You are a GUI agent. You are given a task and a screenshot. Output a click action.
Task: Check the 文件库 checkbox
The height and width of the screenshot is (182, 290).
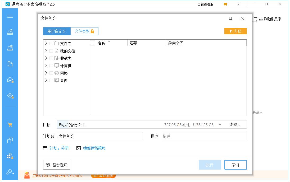pyautogui.click(x=51, y=43)
